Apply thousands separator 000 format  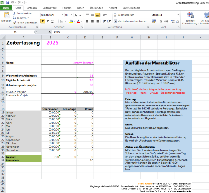tap(166, 21)
